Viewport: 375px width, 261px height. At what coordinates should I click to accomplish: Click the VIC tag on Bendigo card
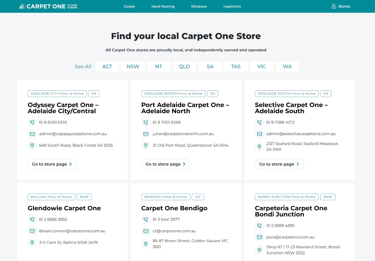coord(198,197)
